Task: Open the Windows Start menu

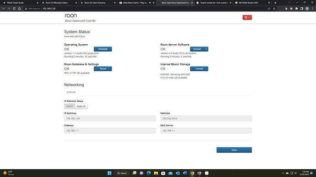Action: point(109,173)
